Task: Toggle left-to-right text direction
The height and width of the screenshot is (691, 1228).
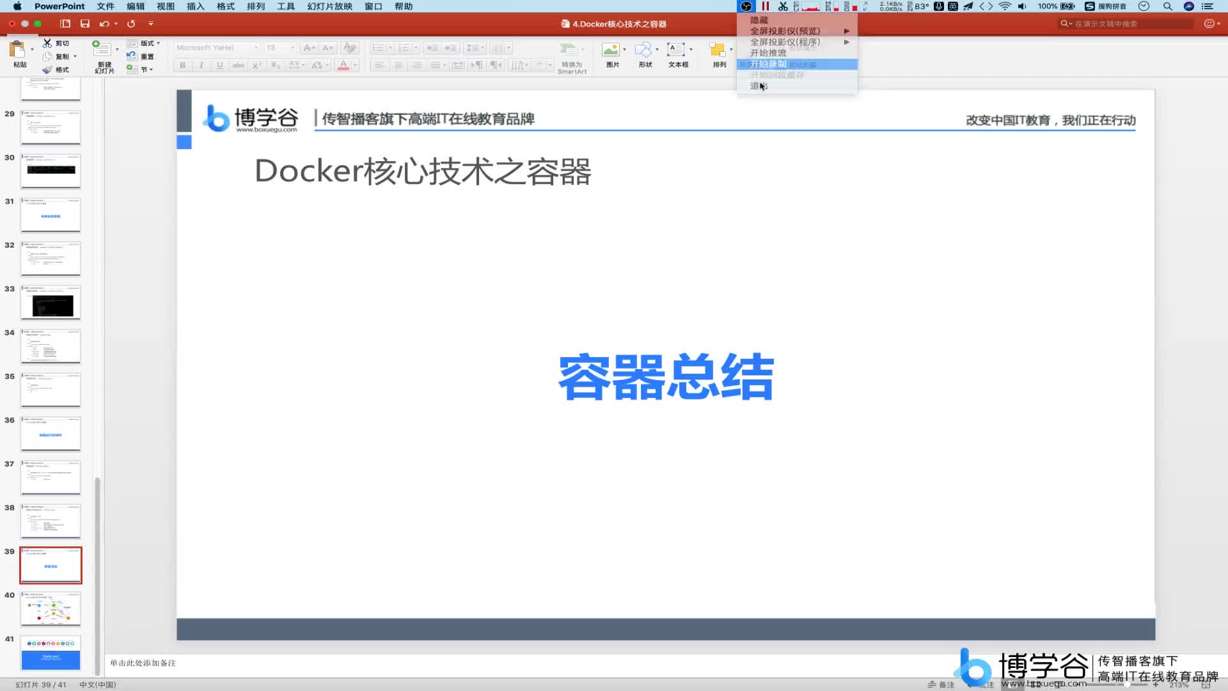Action: tap(476, 65)
